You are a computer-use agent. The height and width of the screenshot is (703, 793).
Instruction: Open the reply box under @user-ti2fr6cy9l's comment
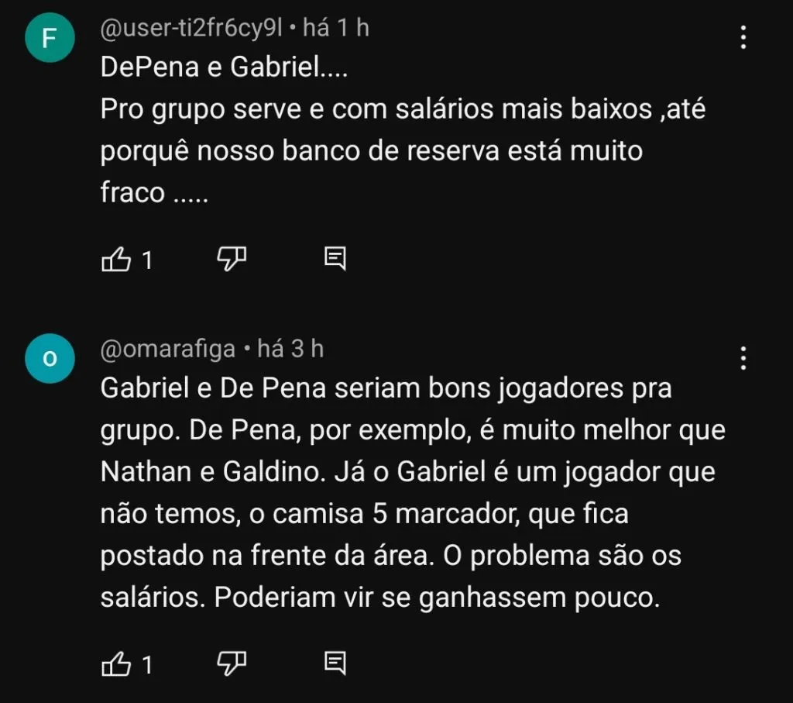[336, 260]
